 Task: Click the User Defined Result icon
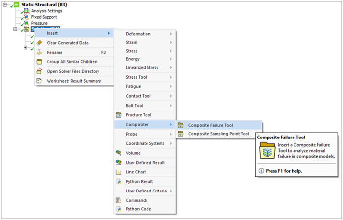point(118,163)
